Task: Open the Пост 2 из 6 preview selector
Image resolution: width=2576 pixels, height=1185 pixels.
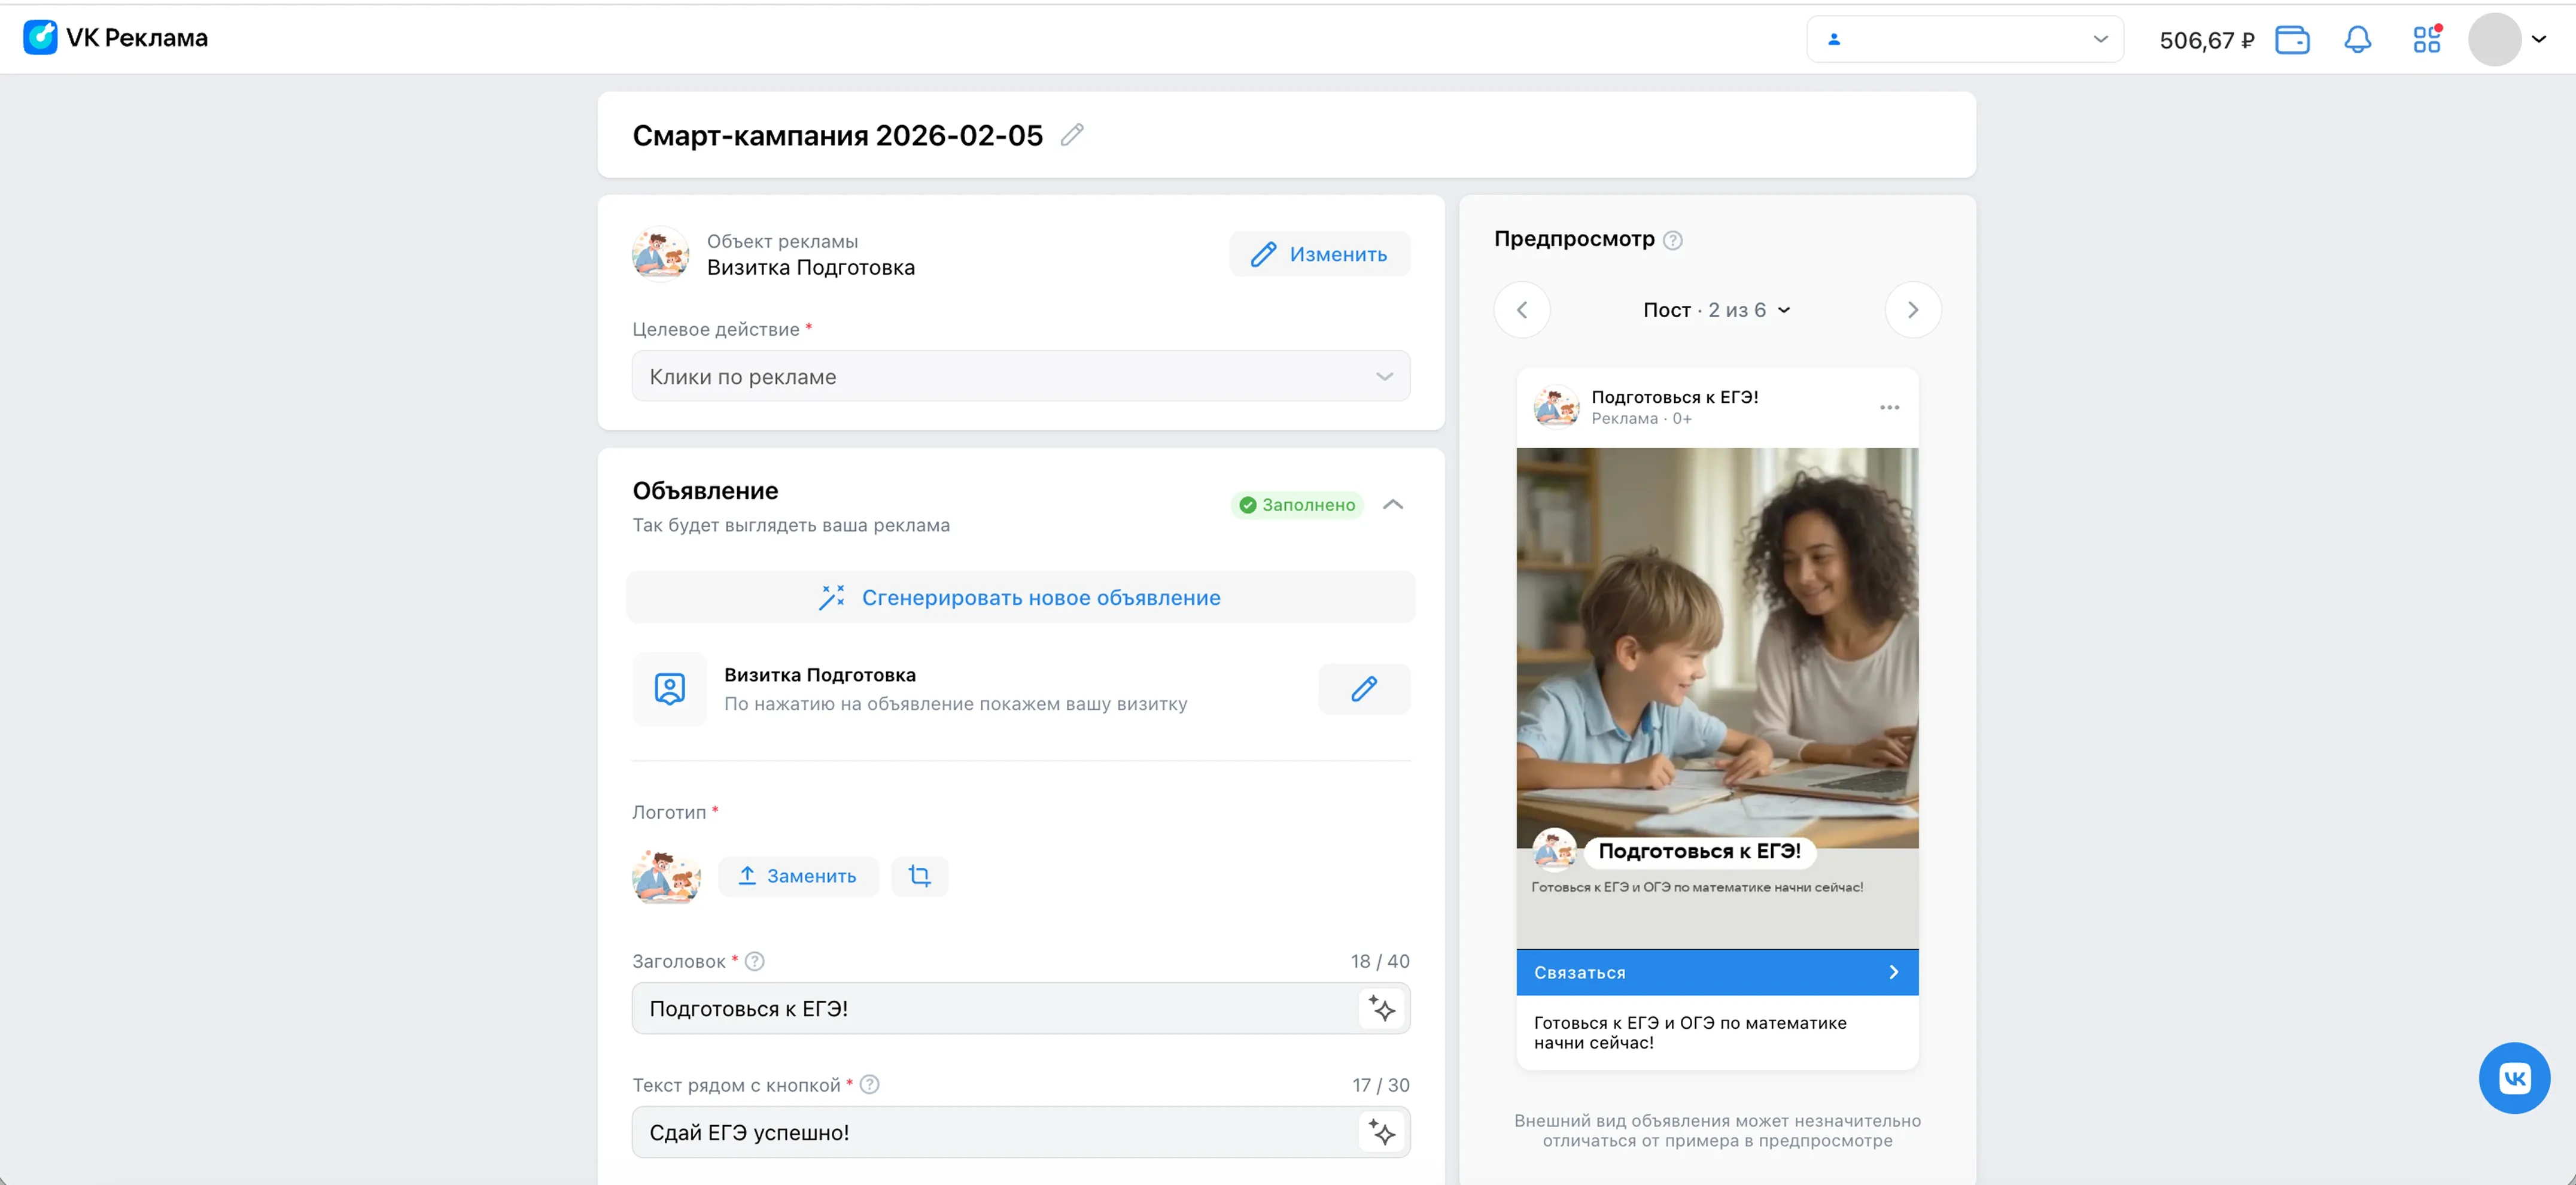Action: pos(1717,310)
